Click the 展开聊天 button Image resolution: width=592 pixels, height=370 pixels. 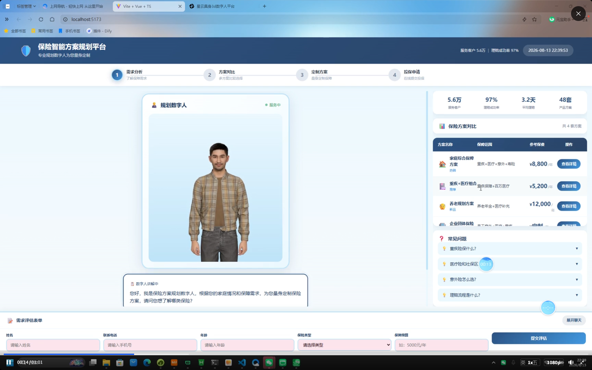coord(574,321)
